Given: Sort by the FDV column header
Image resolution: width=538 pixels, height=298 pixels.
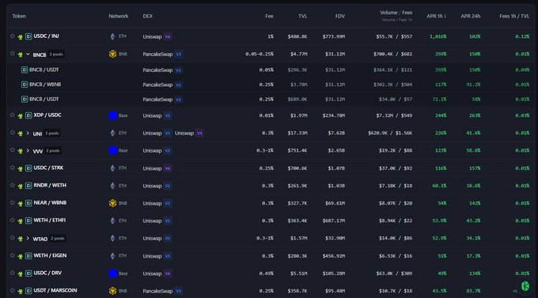Looking at the screenshot, I should coord(340,16).
